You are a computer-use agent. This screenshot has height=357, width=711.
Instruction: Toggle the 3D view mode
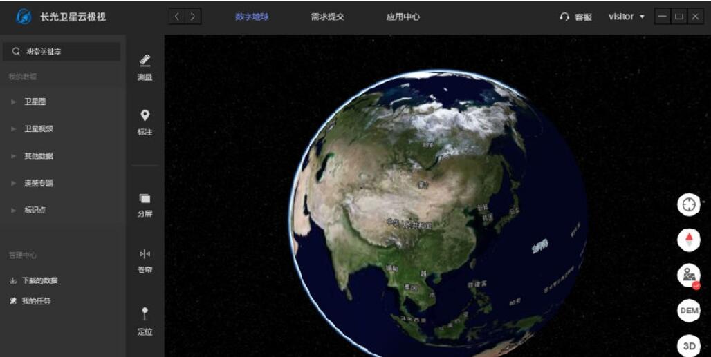(688, 345)
